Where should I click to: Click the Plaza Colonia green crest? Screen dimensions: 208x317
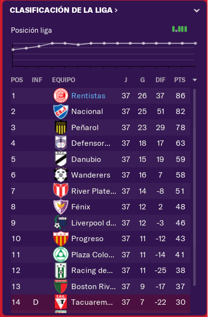[x=61, y=255]
